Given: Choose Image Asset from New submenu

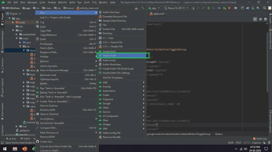Looking at the screenshot, I should (x=122, y=51).
